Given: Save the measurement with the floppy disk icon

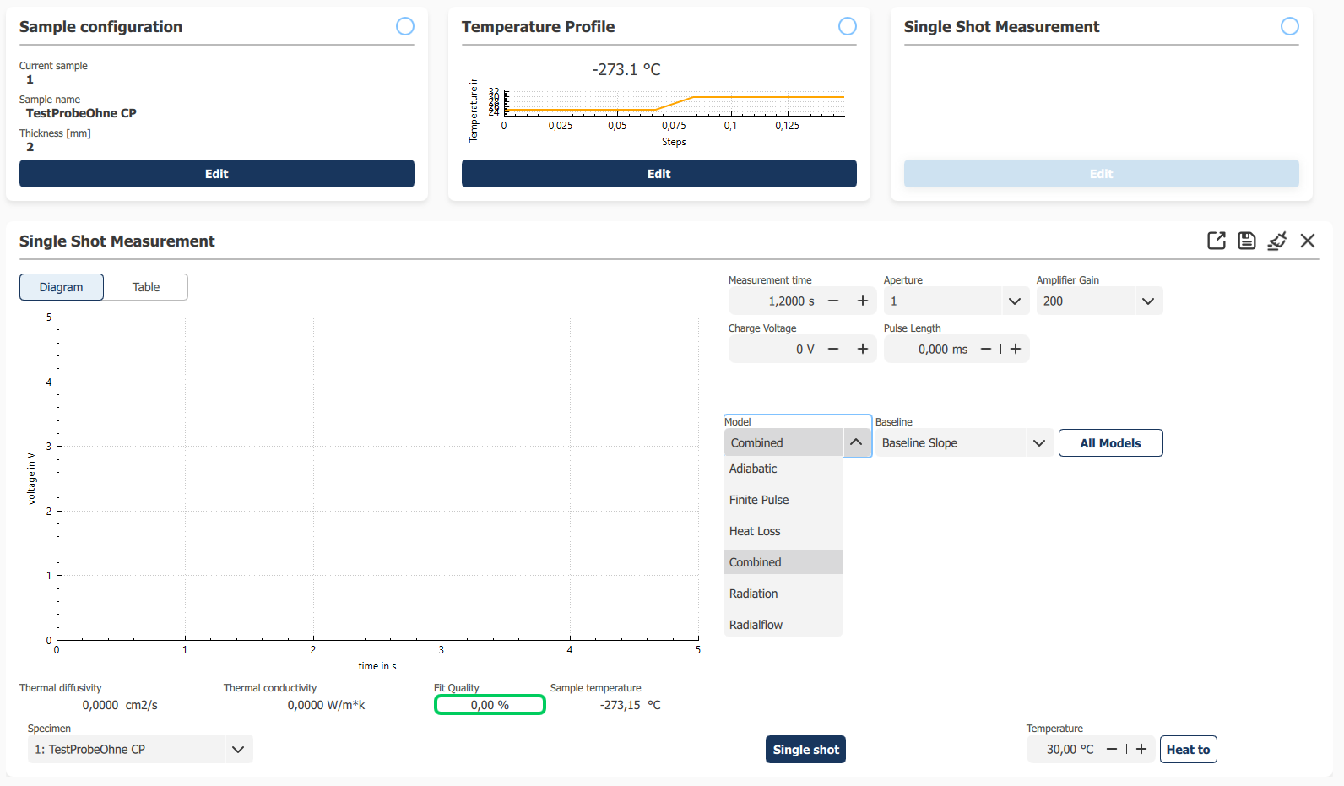Looking at the screenshot, I should [x=1246, y=241].
